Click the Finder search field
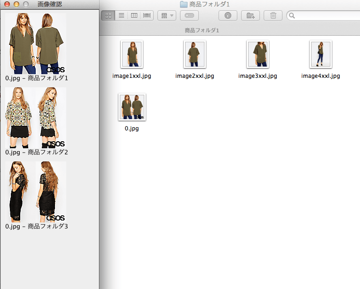This screenshot has width=360, height=289. coord(324,15)
